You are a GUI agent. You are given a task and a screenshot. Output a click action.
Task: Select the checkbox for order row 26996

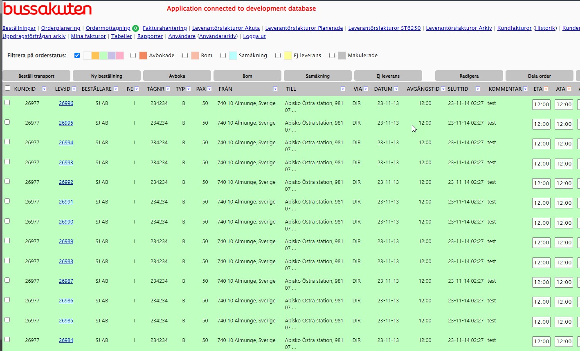[7, 103]
